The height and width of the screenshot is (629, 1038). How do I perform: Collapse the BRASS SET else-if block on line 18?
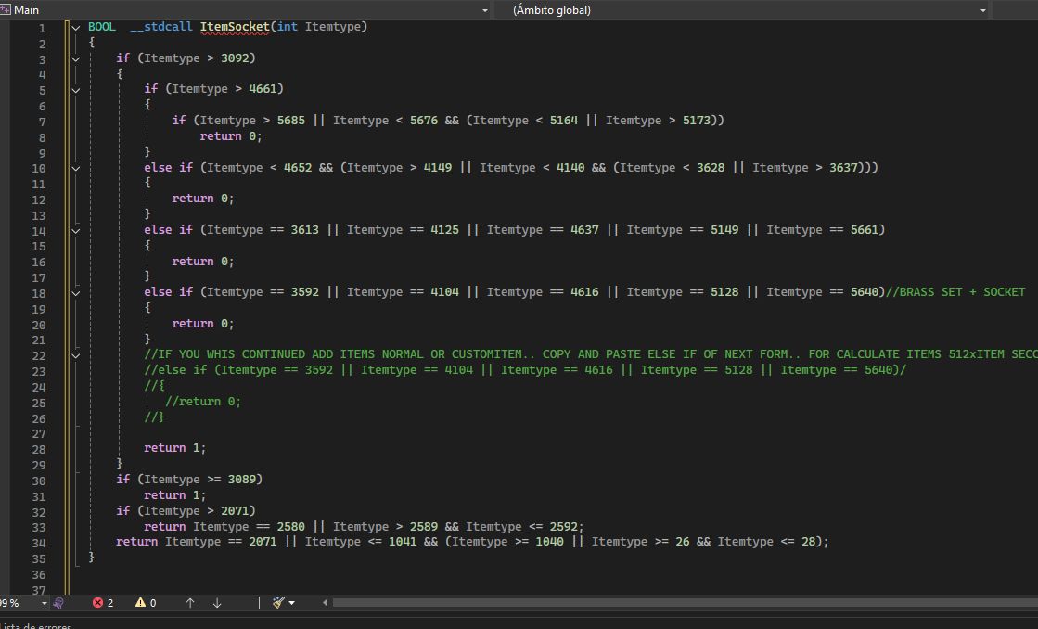75,292
